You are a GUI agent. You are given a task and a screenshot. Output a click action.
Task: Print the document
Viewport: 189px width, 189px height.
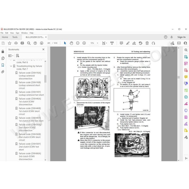(22, 43)
